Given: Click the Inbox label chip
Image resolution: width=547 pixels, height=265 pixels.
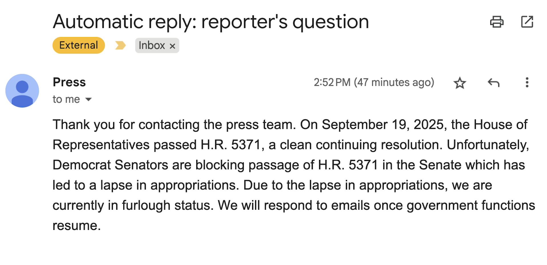Looking at the screenshot, I should (x=152, y=45).
